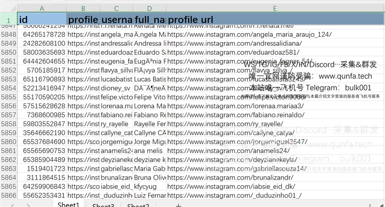Select column D header
Viewport: 385px width, 207px height.
pos(150,9)
